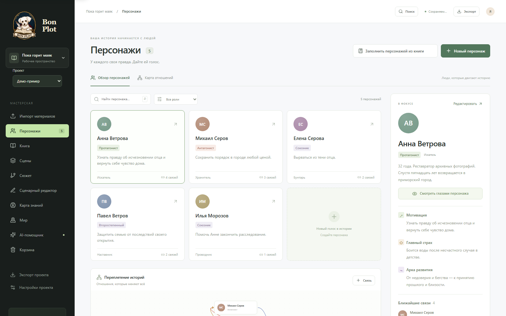The height and width of the screenshot is (316, 506).
Task: Open Михаил Серов card arrow icon
Action: (x=274, y=124)
